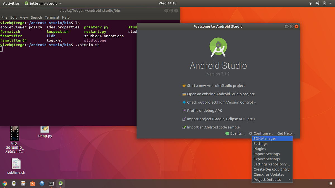Click the Wi-Fi status icon
Viewport: 335px width, 188px height.
tap(311, 3)
